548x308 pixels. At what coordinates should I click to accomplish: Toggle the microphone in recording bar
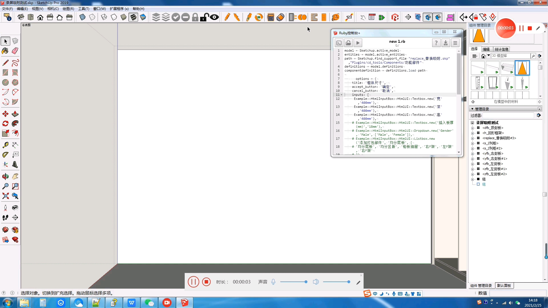point(273,282)
